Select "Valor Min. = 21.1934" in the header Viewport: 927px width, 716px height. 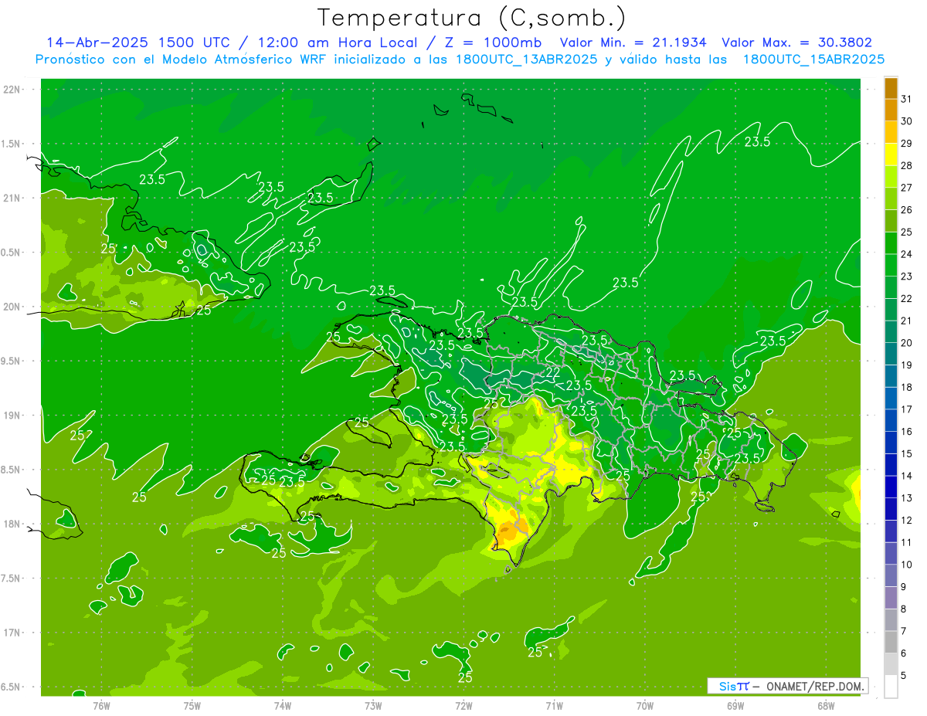633,42
